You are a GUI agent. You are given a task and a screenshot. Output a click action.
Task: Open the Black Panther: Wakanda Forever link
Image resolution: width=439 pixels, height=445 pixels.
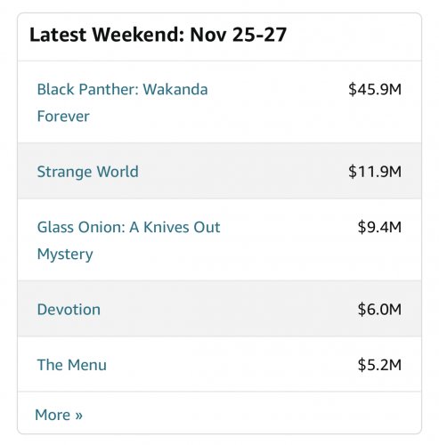tap(122, 102)
